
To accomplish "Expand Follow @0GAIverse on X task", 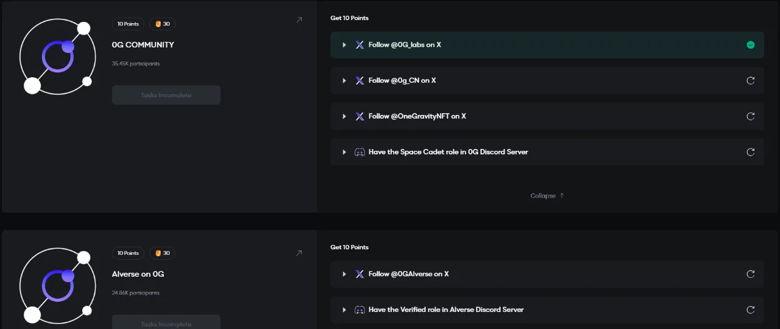I will [x=344, y=274].
